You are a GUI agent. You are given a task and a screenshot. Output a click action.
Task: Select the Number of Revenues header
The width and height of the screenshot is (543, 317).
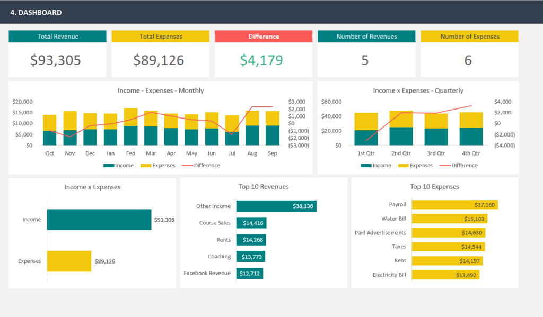click(x=366, y=37)
